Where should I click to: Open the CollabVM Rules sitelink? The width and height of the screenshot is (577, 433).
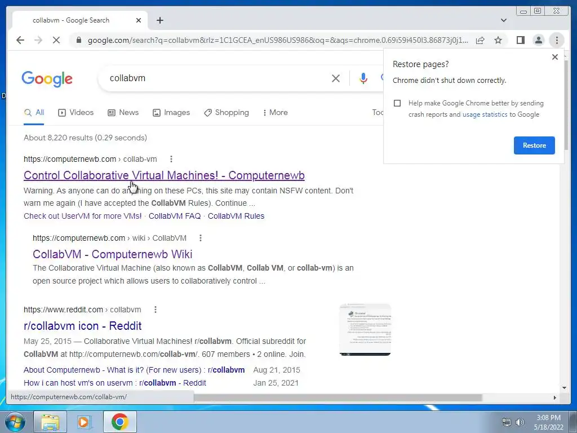point(236,216)
